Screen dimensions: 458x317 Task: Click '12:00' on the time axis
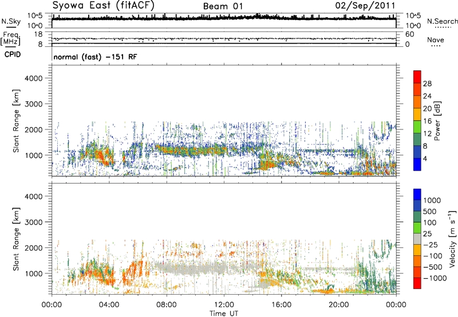(224, 305)
